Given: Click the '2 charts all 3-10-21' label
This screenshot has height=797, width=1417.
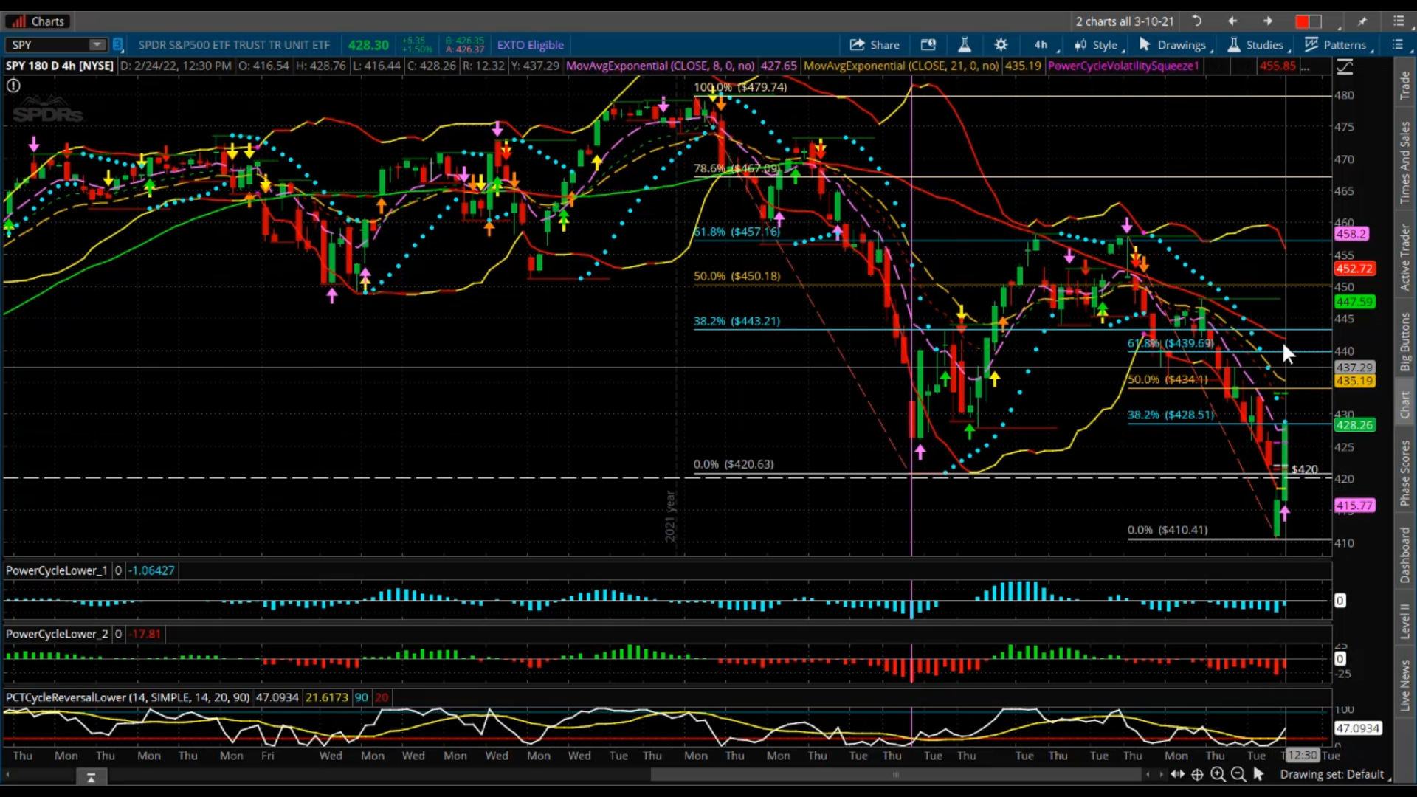Looking at the screenshot, I should [1124, 21].
